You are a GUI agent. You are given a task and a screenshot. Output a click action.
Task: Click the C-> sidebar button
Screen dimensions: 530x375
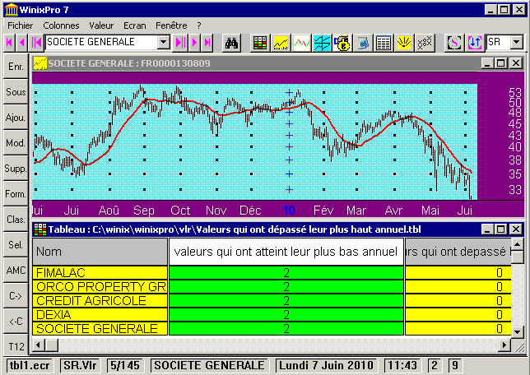pyautogui.click(x=16, y=296)
